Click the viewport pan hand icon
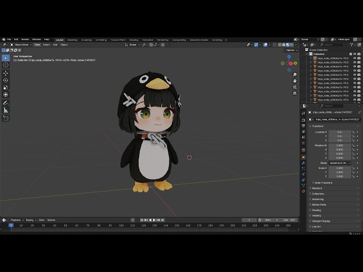The height and width of the screenshot is (272, 363). point(295,80)
